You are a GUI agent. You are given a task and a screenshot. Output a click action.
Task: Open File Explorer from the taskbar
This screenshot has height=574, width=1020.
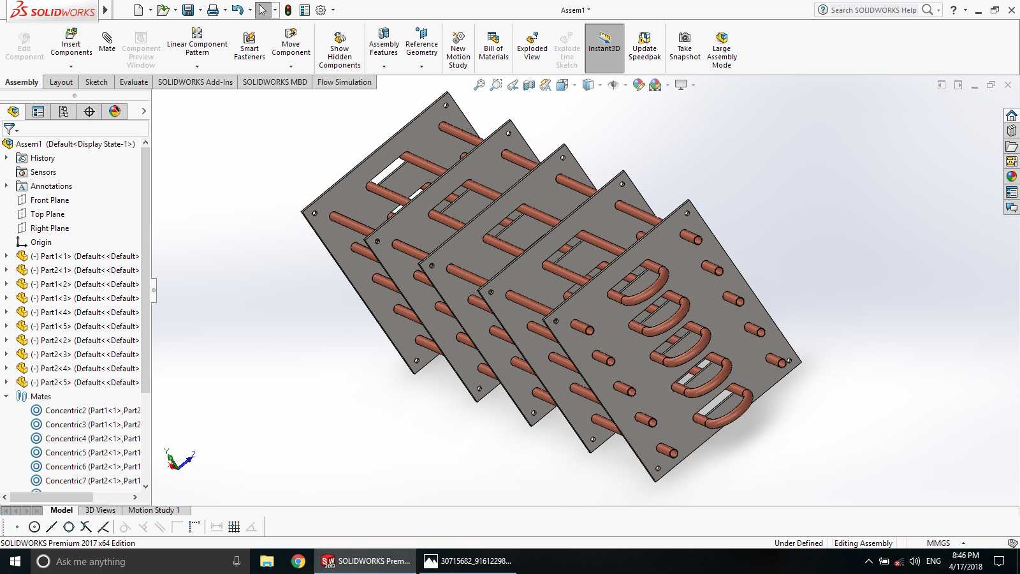pyautogui.click(x=266, y=561)
